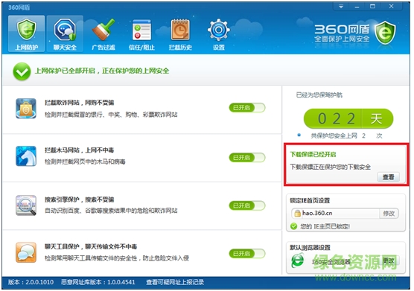The width and height of the screenshot is (414, 291).
Task: Click the orange chat tool protection icon
Action: click(26, 252)
